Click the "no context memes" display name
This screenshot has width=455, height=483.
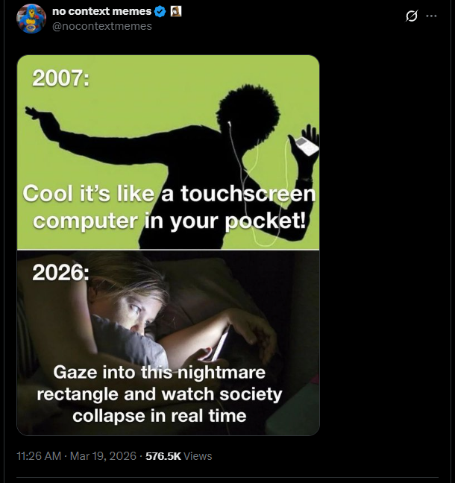coord(101,12)
